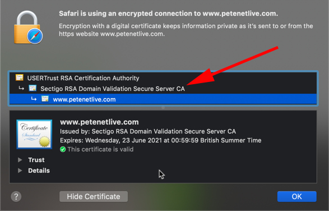
Task: Click the Details section label
Action: 39,171
